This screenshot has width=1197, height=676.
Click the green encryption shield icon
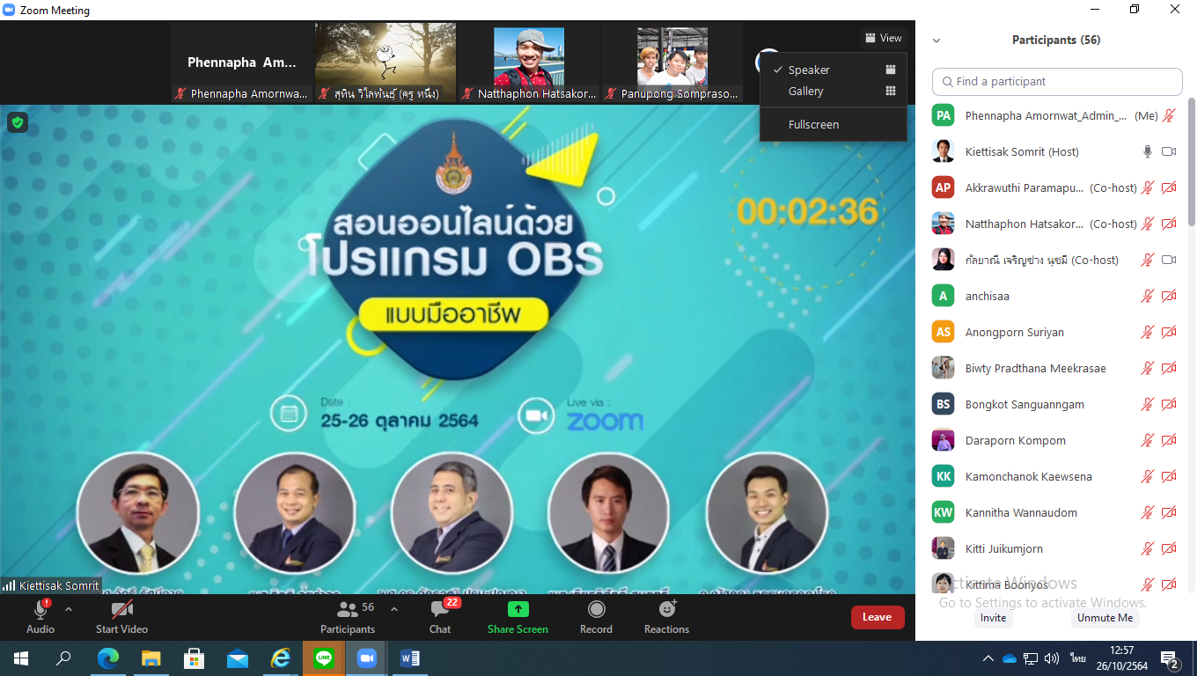pos(18,122)
